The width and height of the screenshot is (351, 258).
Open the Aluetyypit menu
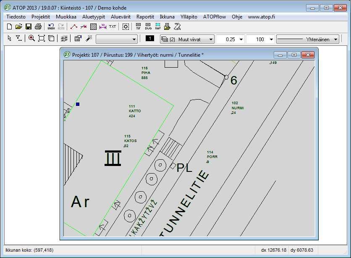coord(94,17)
